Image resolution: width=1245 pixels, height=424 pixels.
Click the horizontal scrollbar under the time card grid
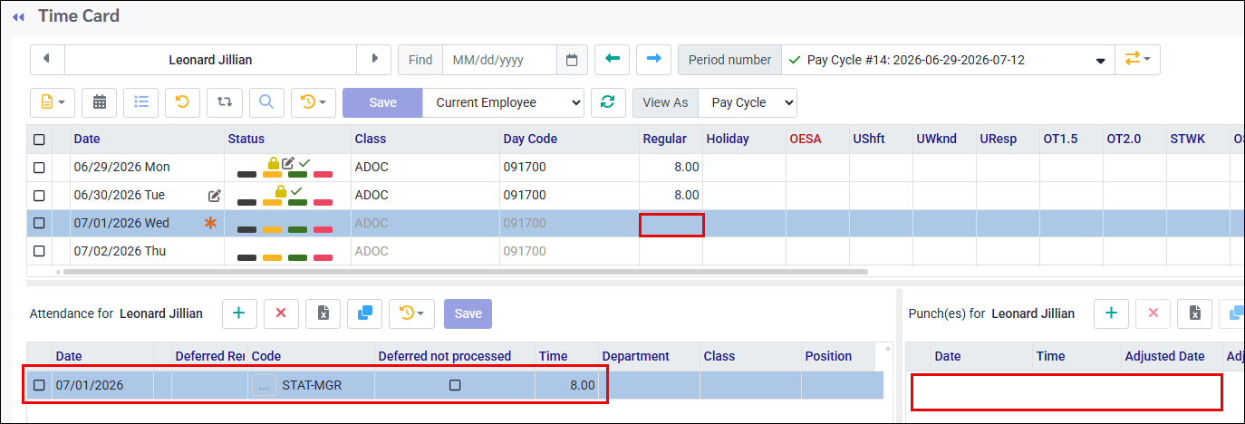(466, 271)
